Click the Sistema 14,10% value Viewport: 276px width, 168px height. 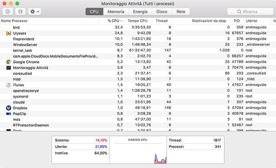point(101,140)
